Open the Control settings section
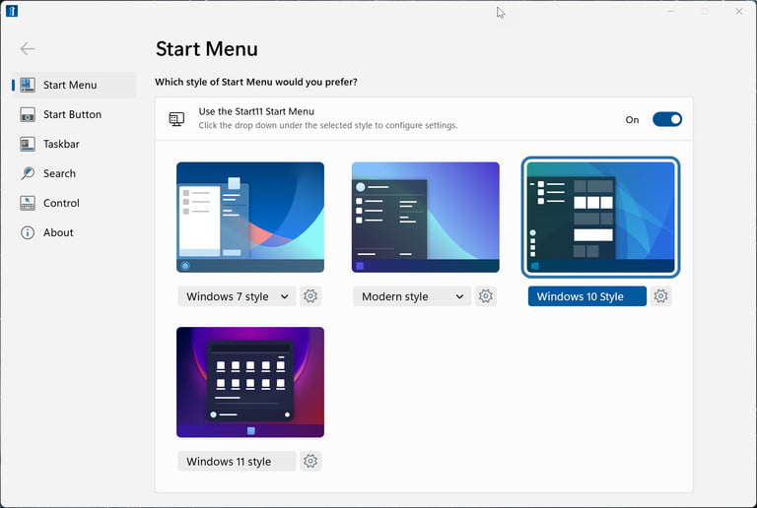The image size is (757, 508). pos(61,203)
